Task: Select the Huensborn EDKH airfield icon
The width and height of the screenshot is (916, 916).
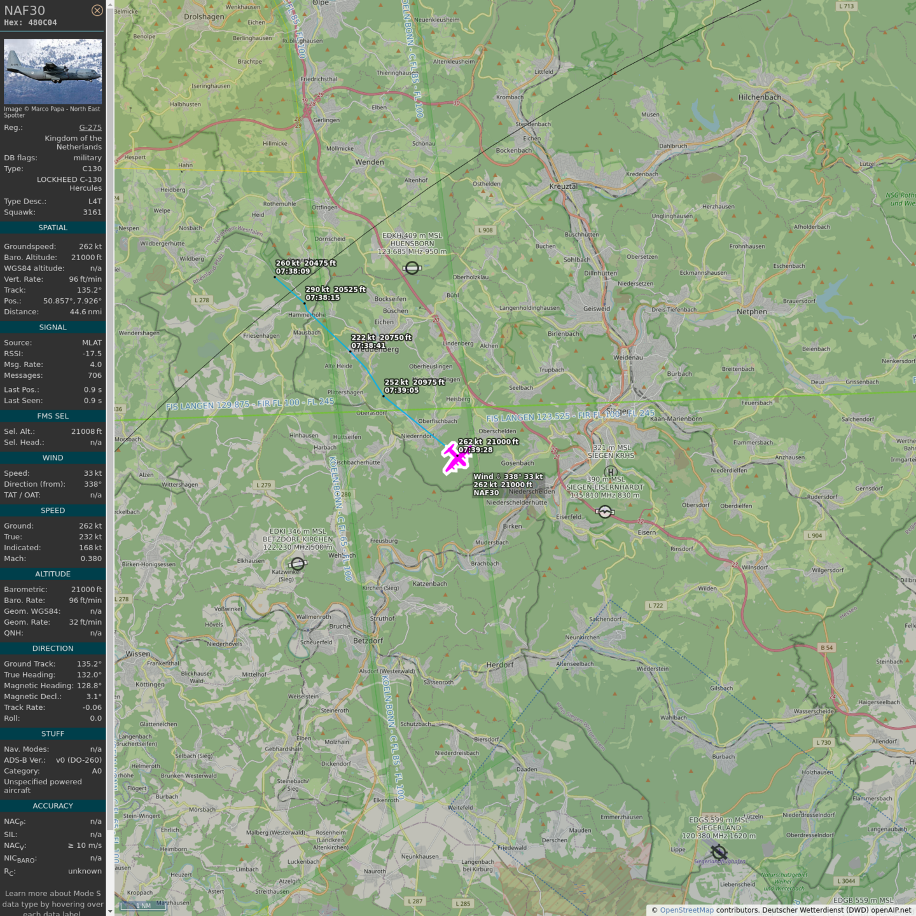Action: tap(412, 268)
